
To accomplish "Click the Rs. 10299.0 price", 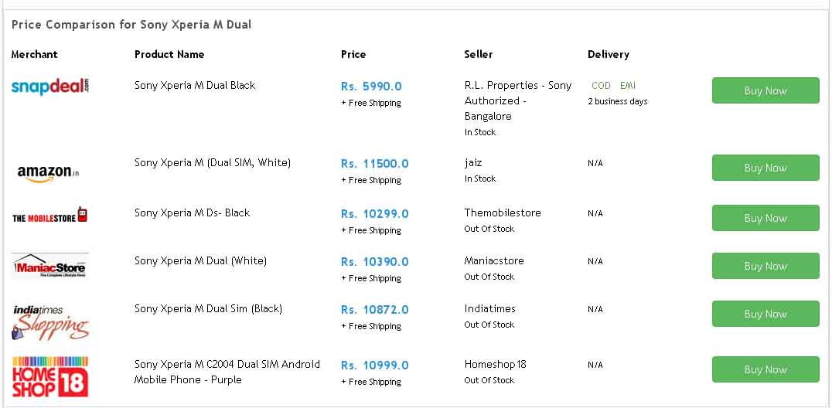I will [x=374, y=214].
